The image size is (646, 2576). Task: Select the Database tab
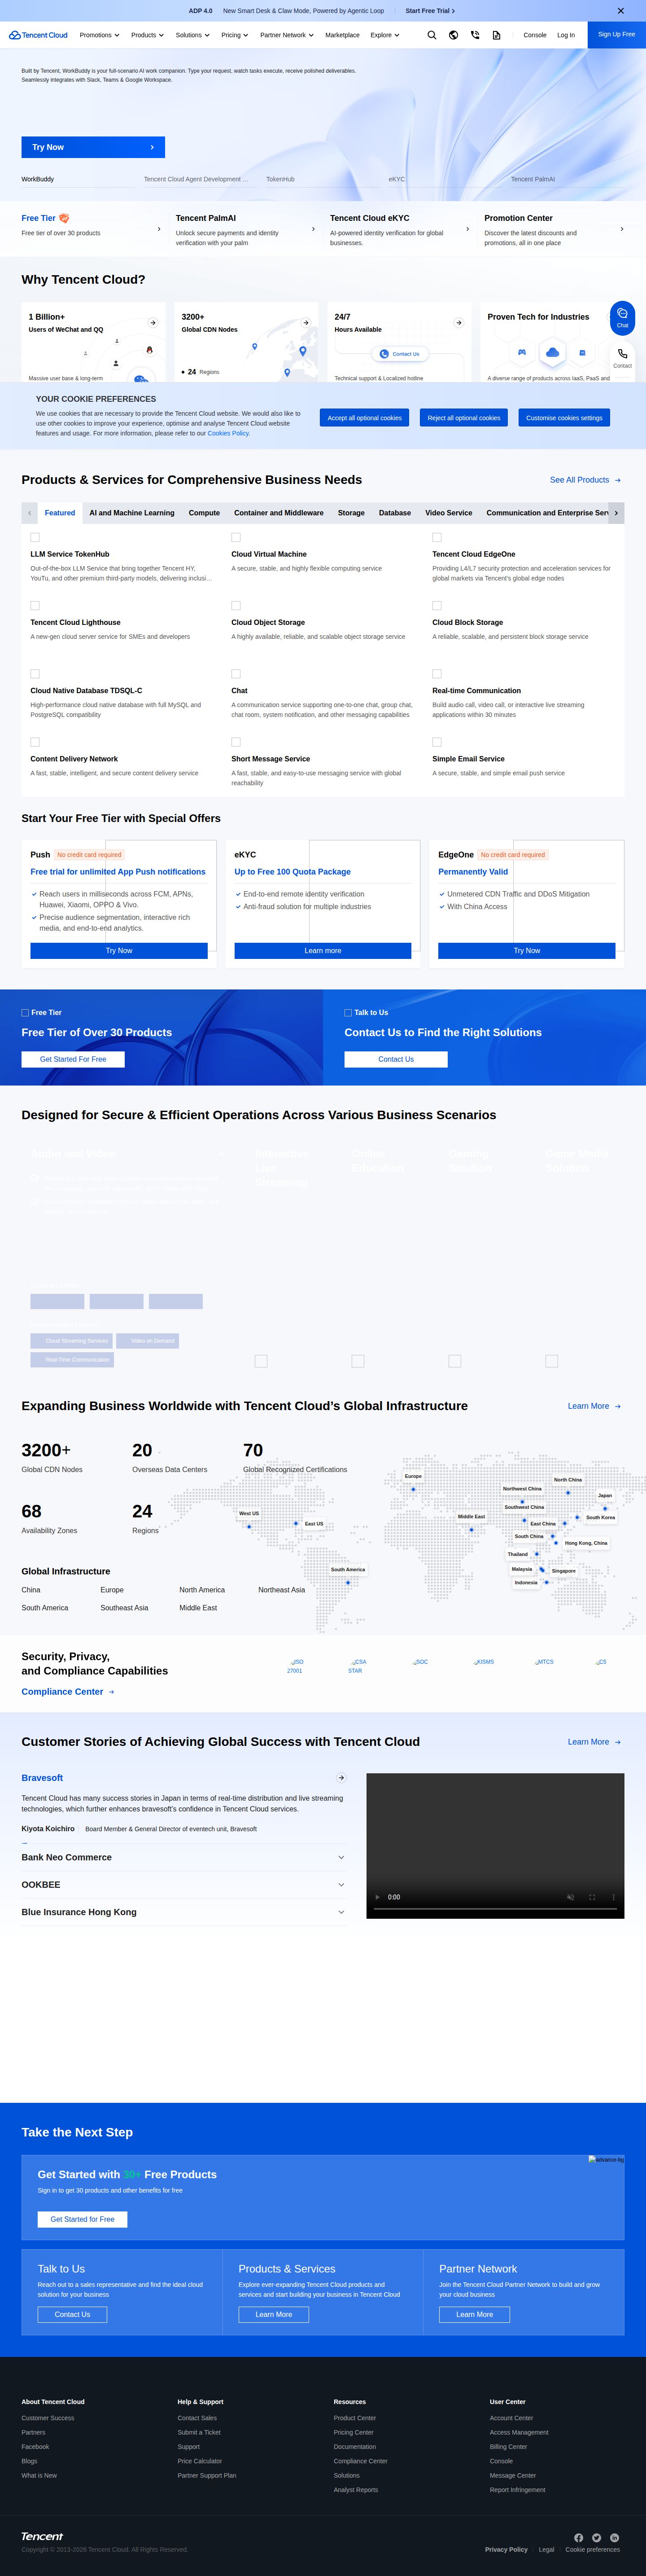click(395, 513)
